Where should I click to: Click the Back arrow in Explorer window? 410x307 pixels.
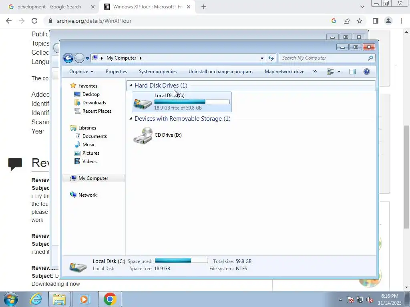pos(68,58)
